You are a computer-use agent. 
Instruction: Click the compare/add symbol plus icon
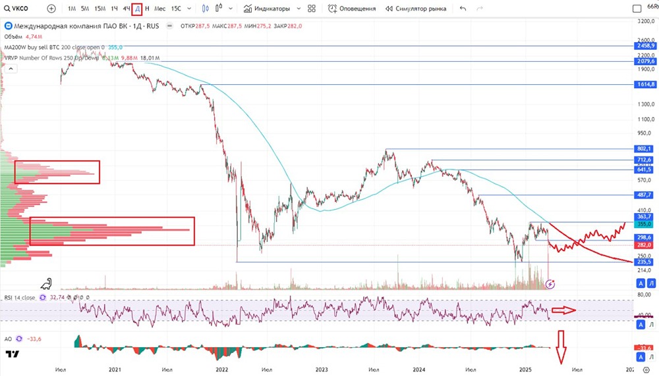(x=51, y=9)
